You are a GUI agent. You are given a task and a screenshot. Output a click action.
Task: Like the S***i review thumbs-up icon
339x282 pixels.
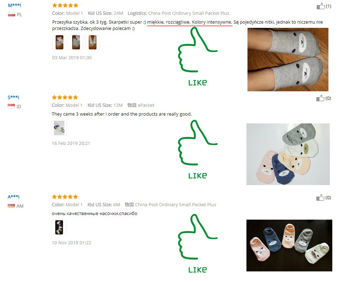pyautogui.click(x=320, y=98)
